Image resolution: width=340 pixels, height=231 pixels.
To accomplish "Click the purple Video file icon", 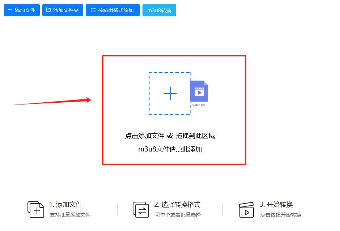I will click(x=199, y=91).
